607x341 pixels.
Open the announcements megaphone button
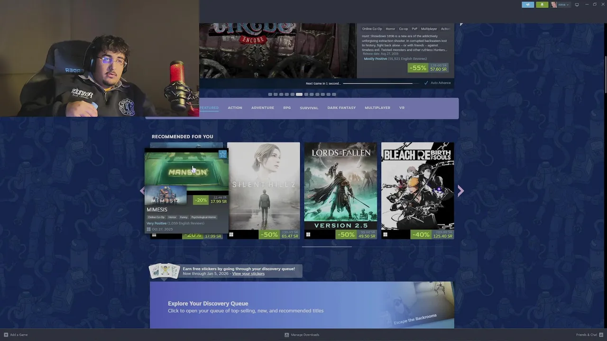(x=528, y=5)
